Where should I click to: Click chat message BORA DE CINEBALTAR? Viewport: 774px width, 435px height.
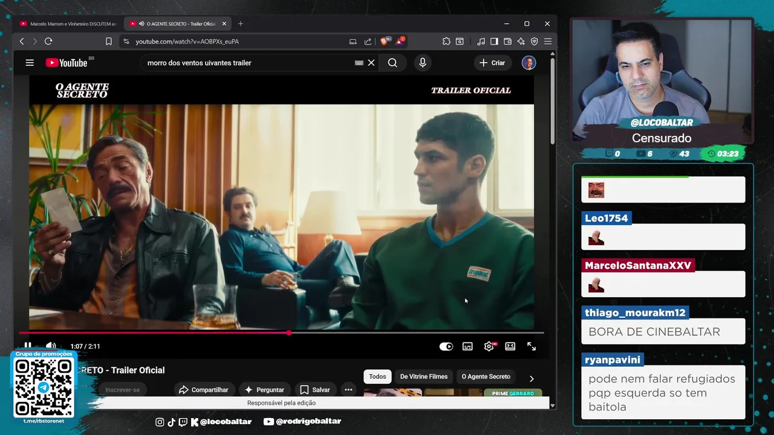pos(654,332)
